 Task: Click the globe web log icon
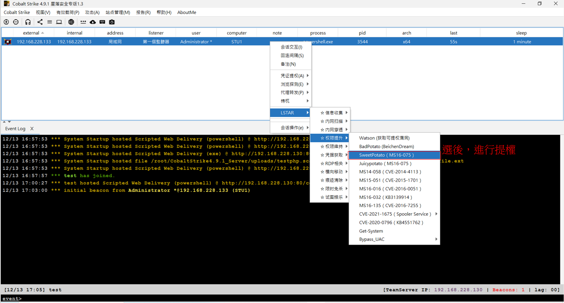71,22
